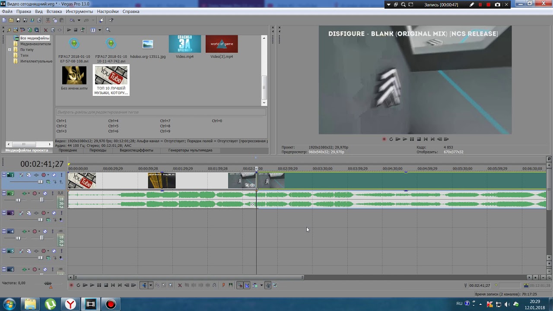The width and height of the screenshot is (553, 311).
Task: Select 'Все медиафайлы' in the media tree
Action: coord(35,38)
